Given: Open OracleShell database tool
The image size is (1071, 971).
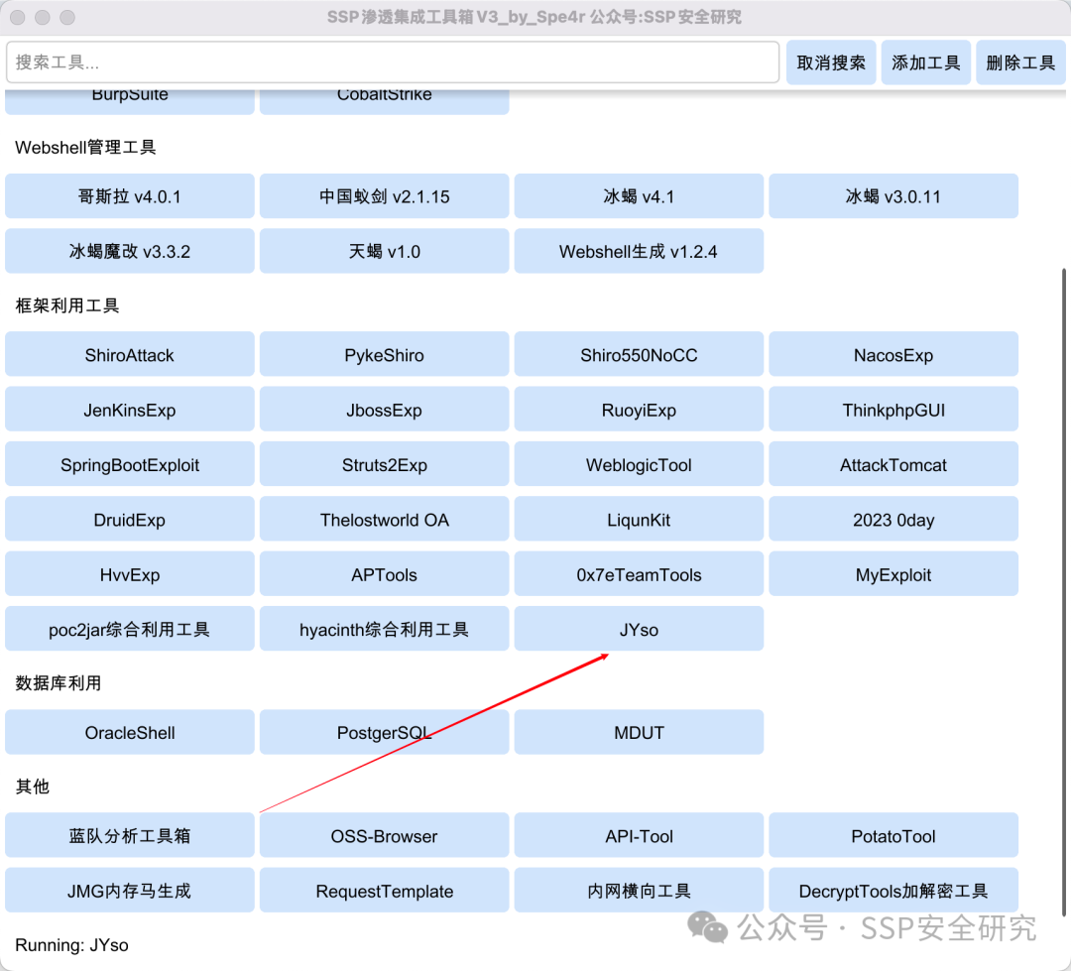Looking at the screenshot, I should [130, 732].
